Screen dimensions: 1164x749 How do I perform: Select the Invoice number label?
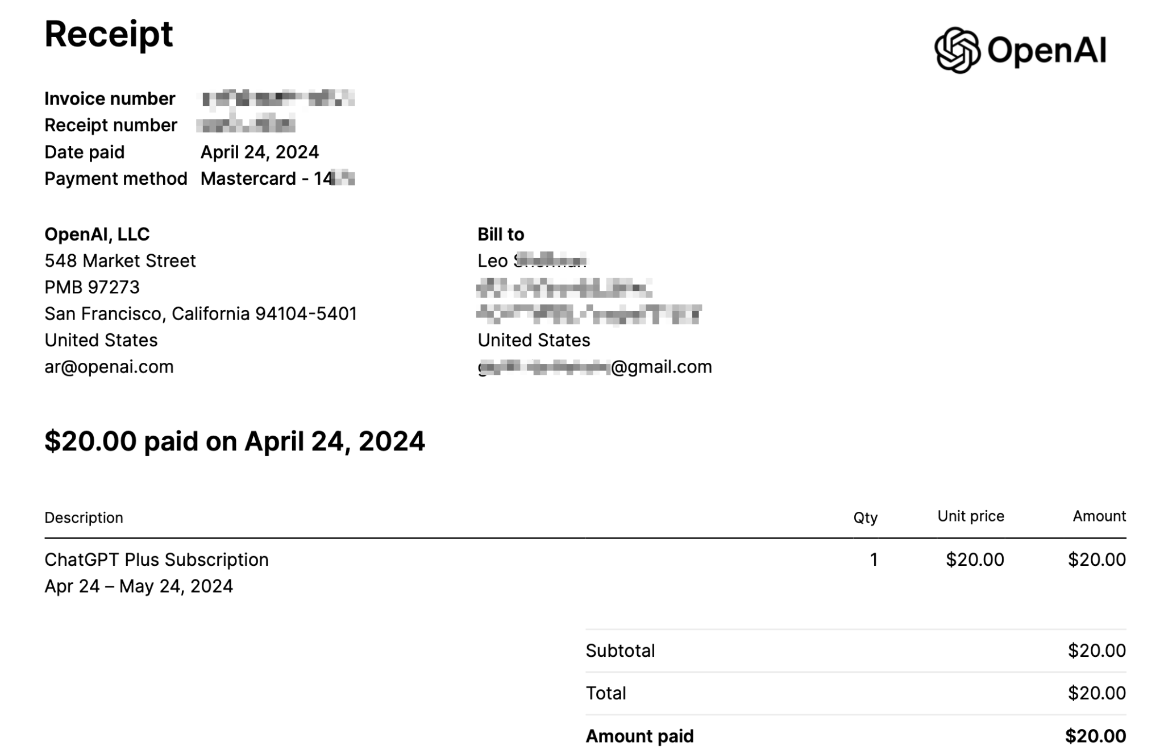(110, 98)
